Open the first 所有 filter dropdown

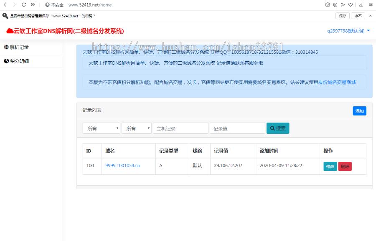click(x=101, y=128)
